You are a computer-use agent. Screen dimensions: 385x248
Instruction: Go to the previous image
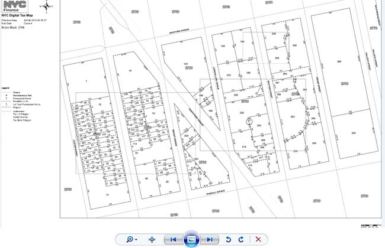tap(173, 239)
